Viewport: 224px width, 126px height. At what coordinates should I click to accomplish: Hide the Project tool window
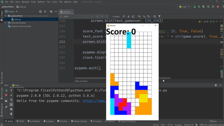[56, 12]
